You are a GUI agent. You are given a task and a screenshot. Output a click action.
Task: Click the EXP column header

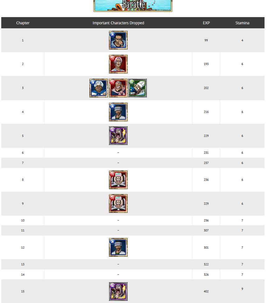tap(206, 23)
